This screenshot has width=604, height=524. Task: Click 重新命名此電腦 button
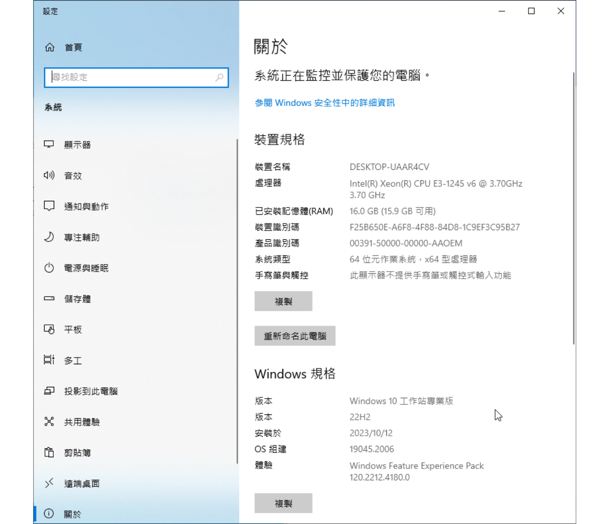[295, 336]
